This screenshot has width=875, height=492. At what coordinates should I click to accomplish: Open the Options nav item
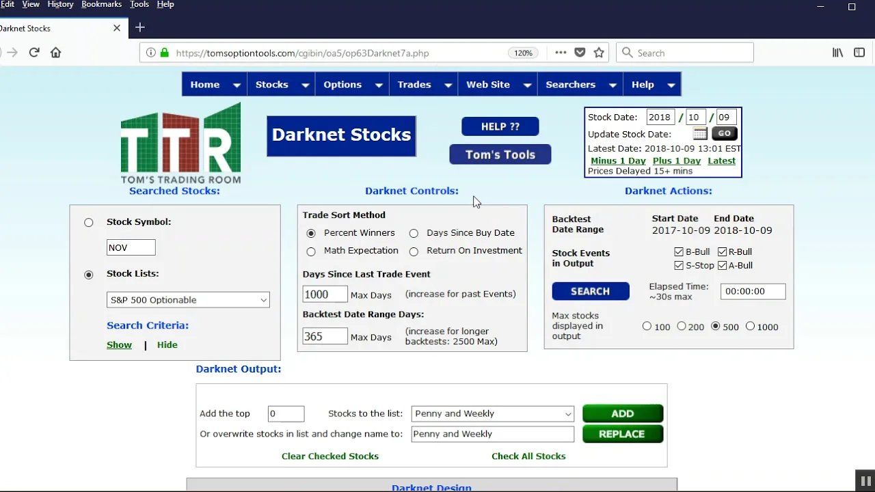342,85
